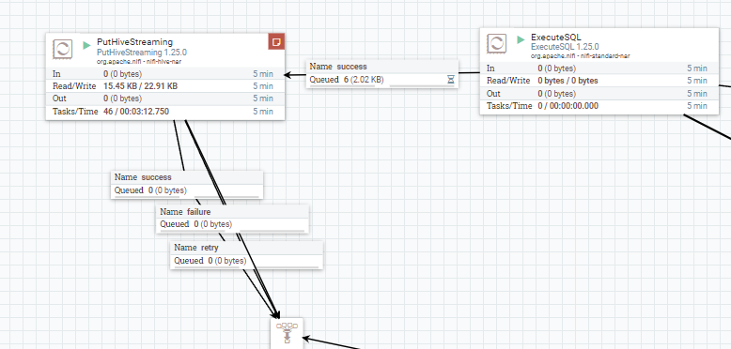The width and height of the screenshot is (731, 349).
Task: Click the green running status arrow on PutHiveStreaming
Action: pos(86,45)
